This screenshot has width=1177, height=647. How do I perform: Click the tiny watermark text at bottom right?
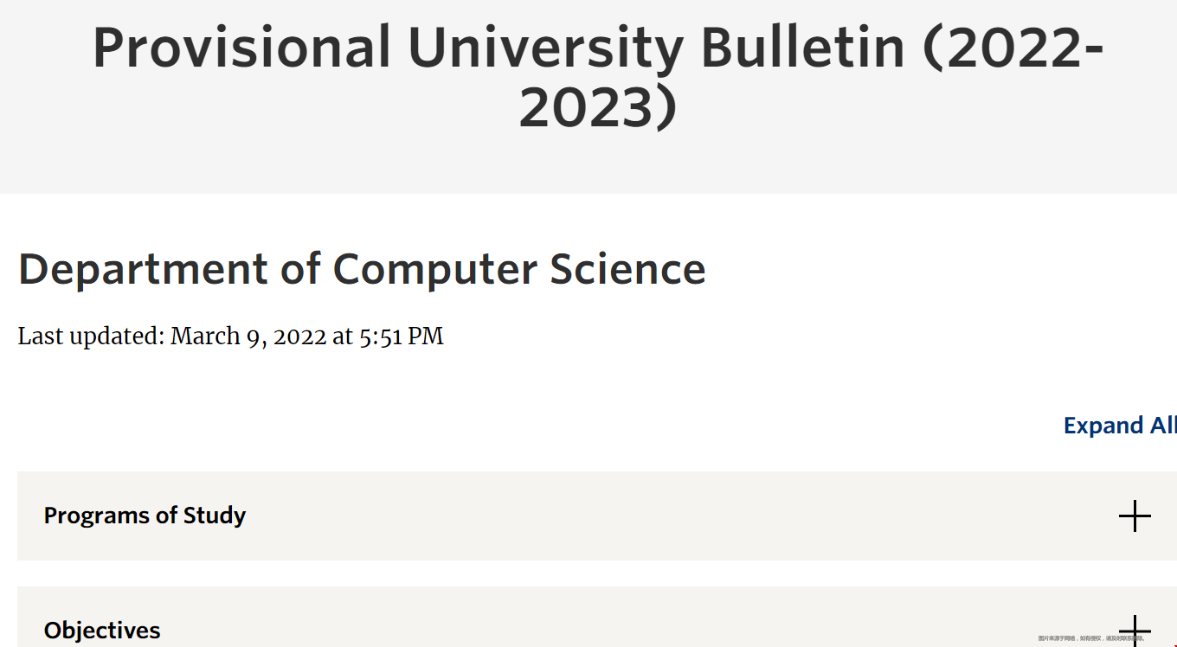pos(1090,638)
